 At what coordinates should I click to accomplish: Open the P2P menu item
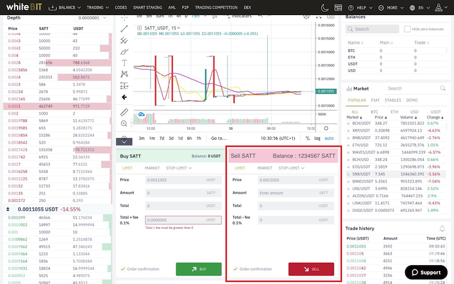point(186,8)
